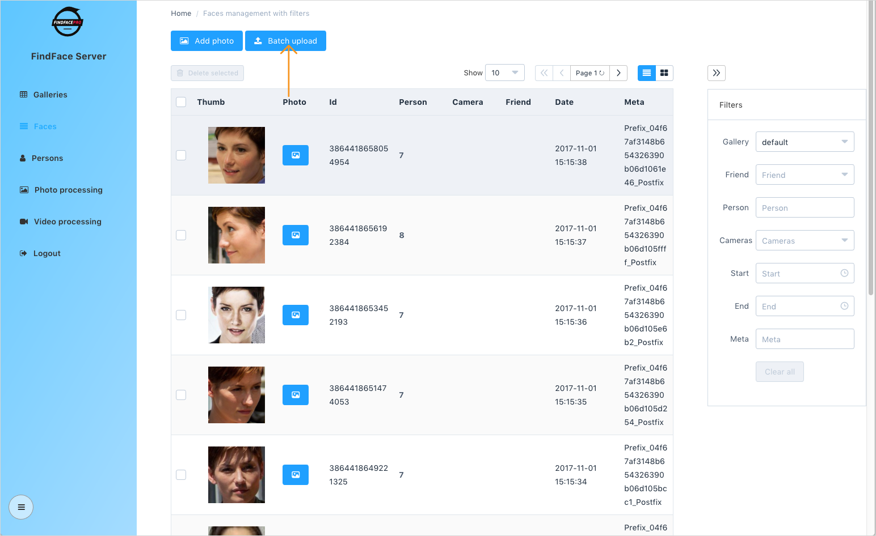The image size is (876, 536).
Task: Click the Camera column header
Action: pos(468,102)
